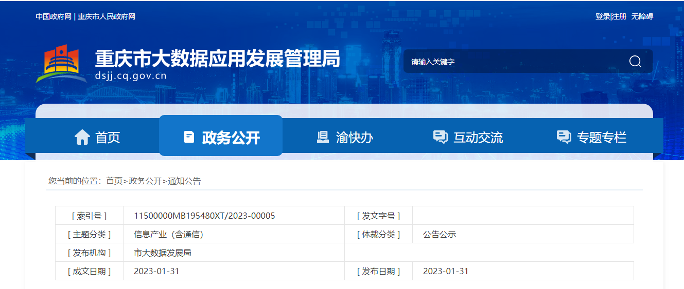This screenshot has width=684, height=289.
Task: Click index number 11500000MB195480XT/2023-00005
Action: (x=204, y=216)
